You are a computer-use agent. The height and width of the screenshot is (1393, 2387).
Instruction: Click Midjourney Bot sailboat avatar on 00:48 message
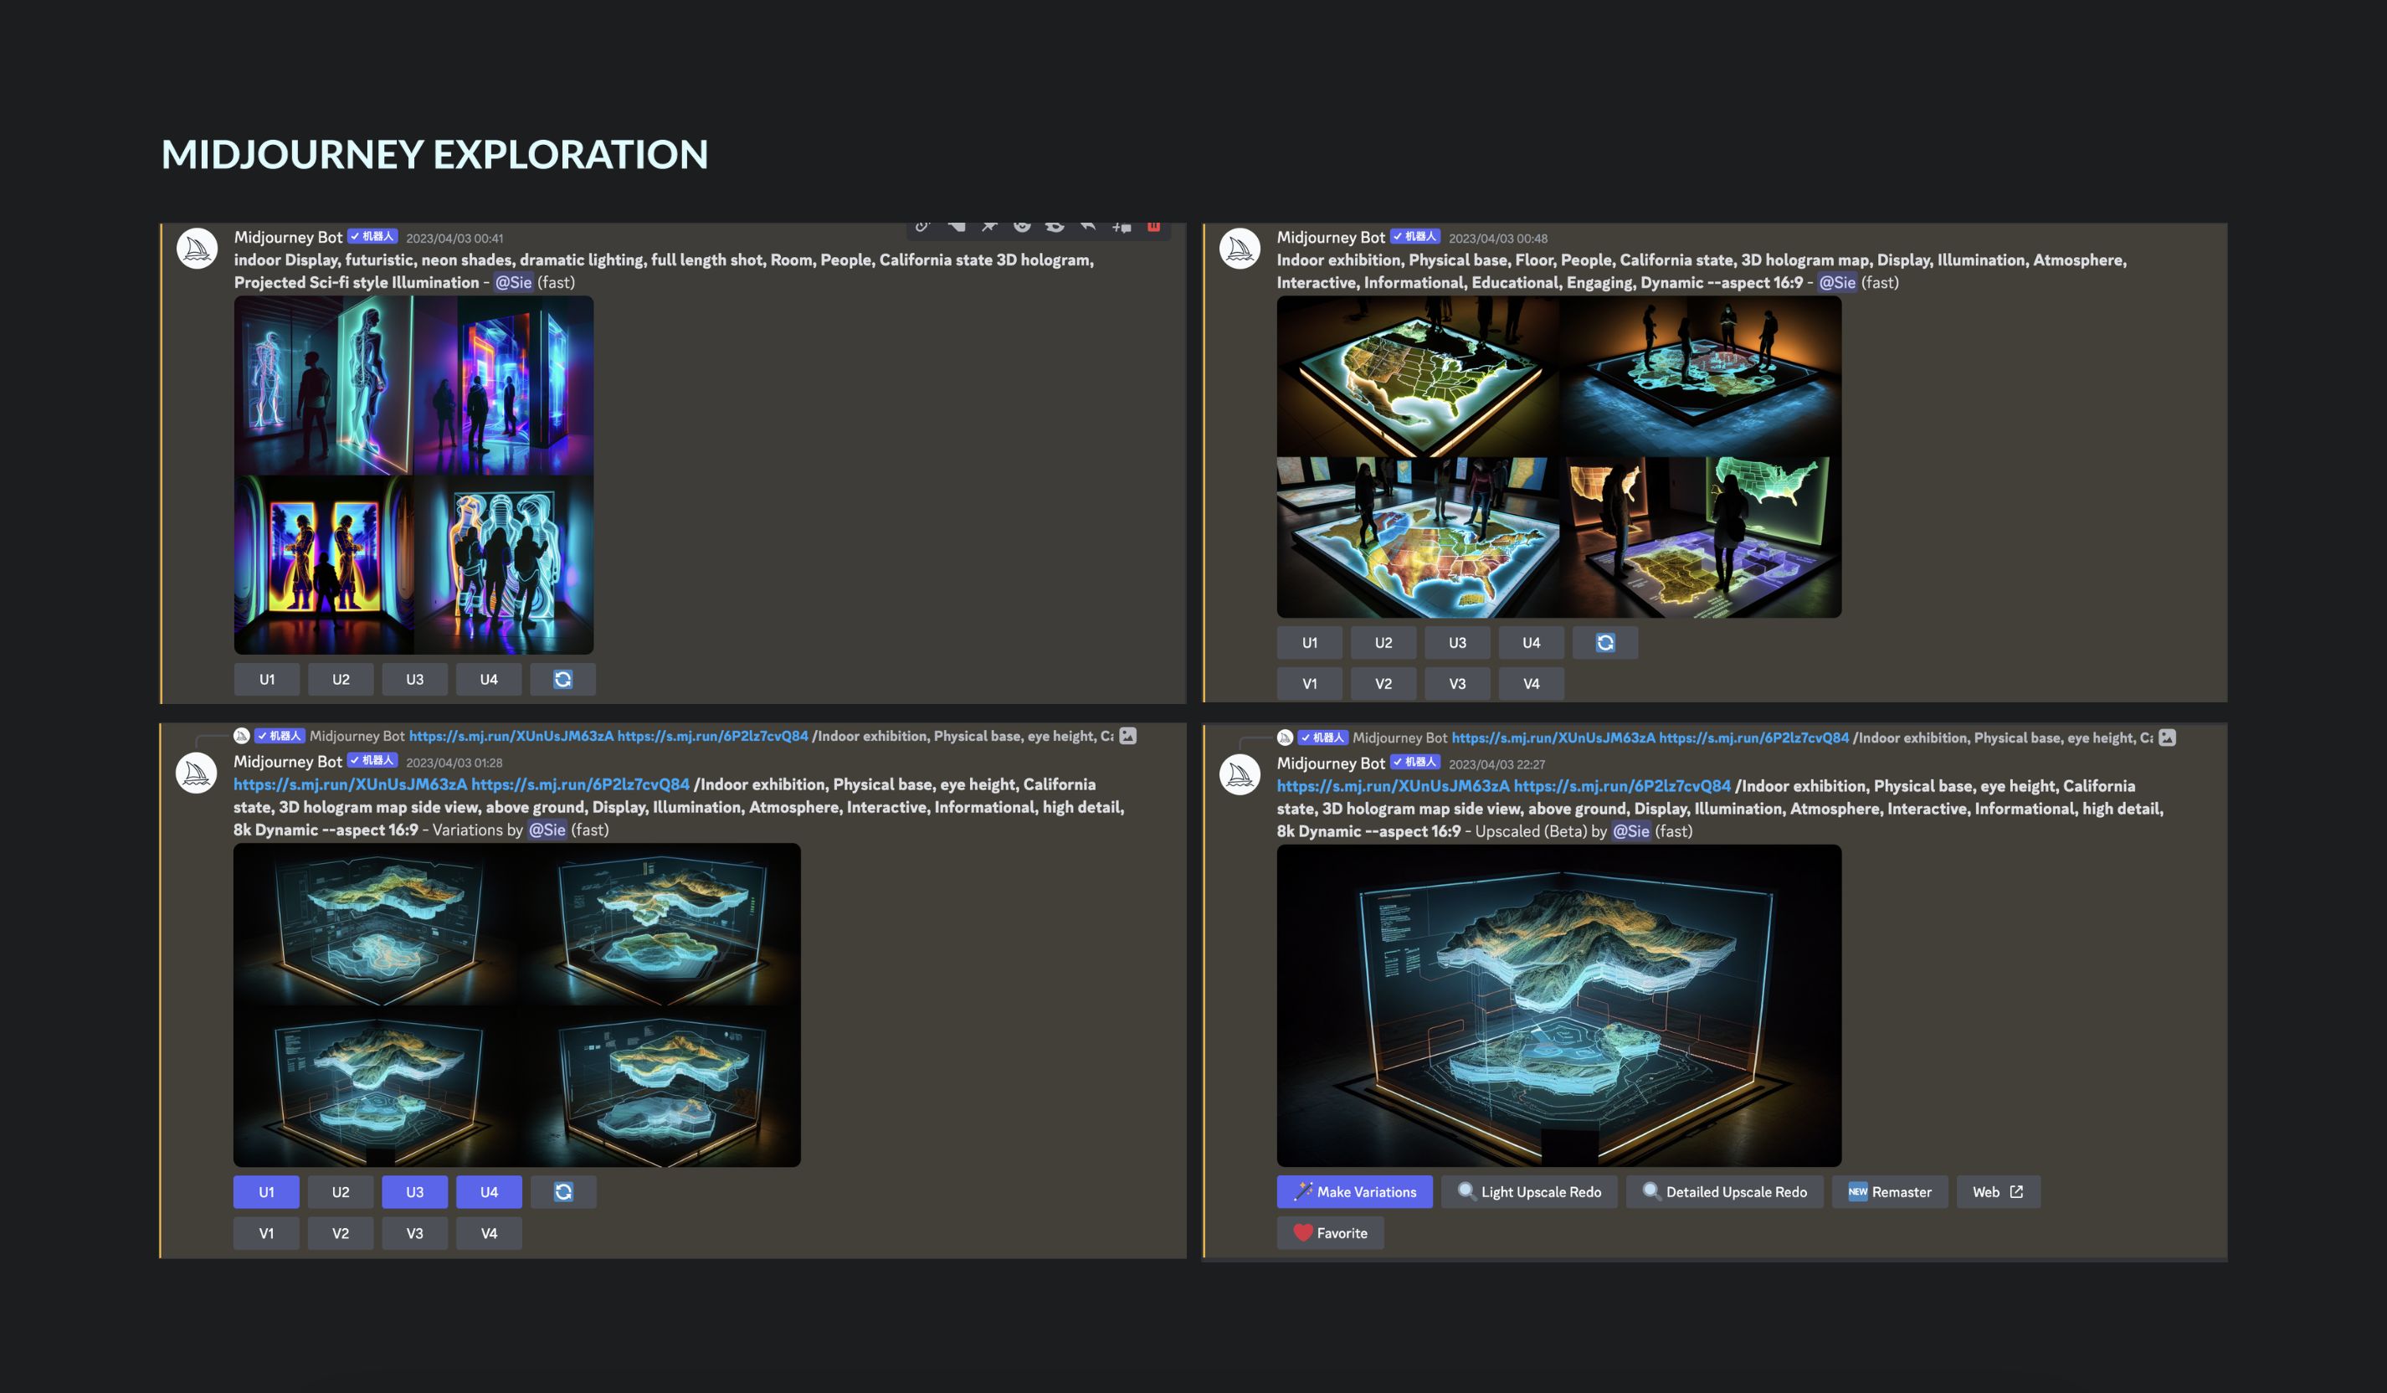1239,249
